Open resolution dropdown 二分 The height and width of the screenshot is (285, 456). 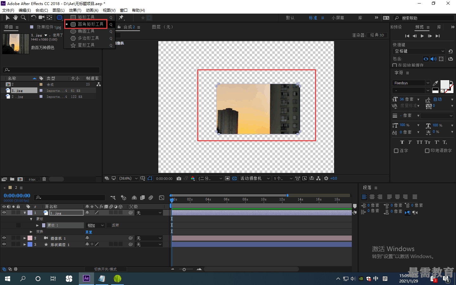210,179
